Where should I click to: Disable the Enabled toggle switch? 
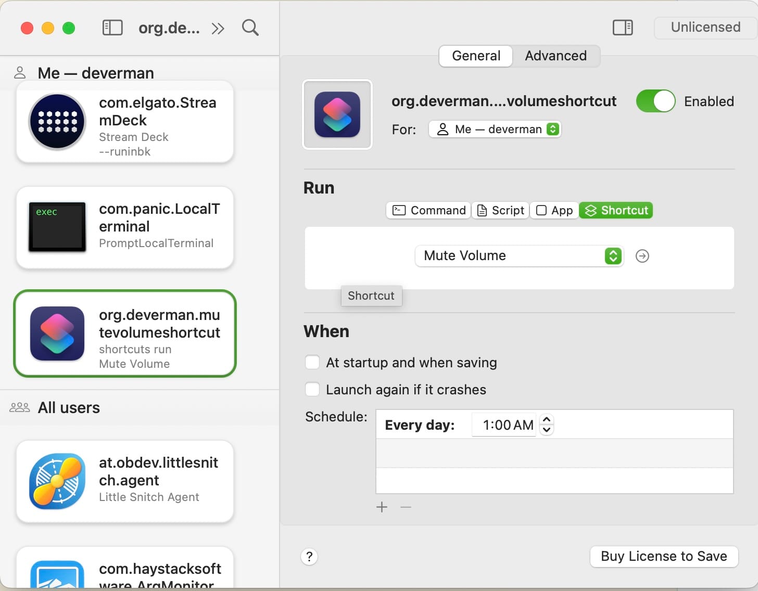click(655, 101)
